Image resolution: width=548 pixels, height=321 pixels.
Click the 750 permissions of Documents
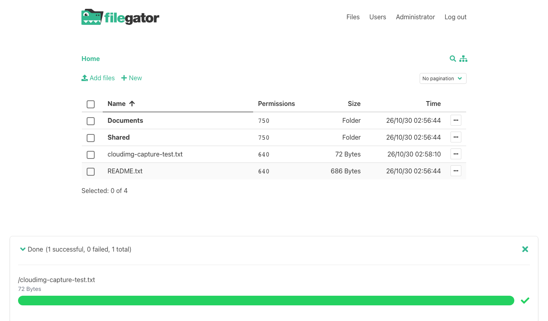coord(264,121)
